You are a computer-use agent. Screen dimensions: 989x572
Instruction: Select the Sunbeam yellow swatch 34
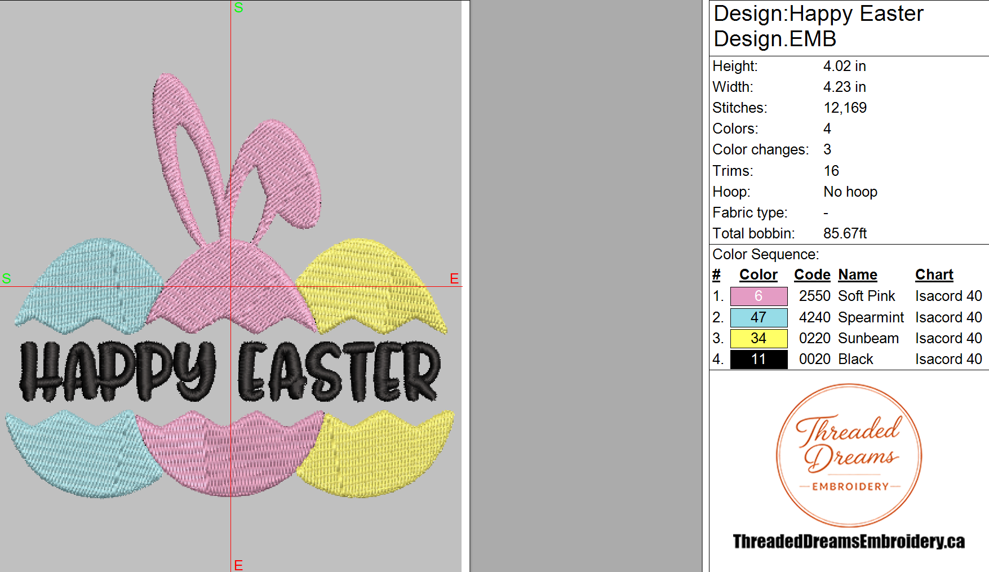click(759, 338)
